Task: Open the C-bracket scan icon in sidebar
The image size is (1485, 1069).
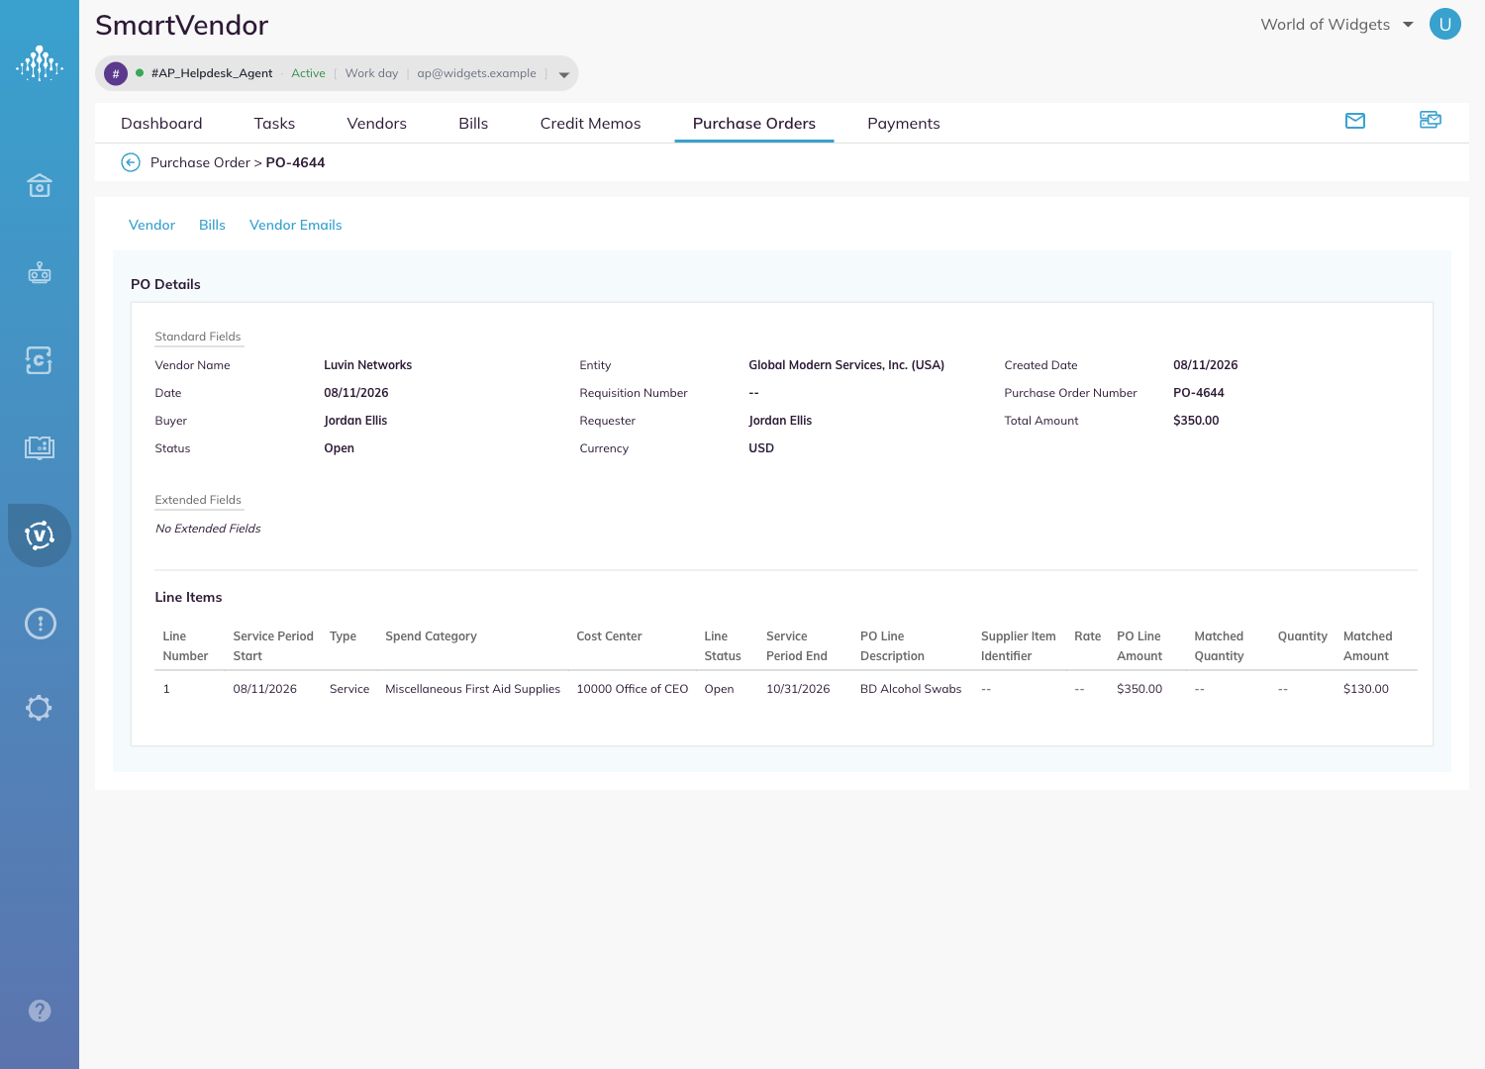Action: pyautogui.click(x=39, y=360)
